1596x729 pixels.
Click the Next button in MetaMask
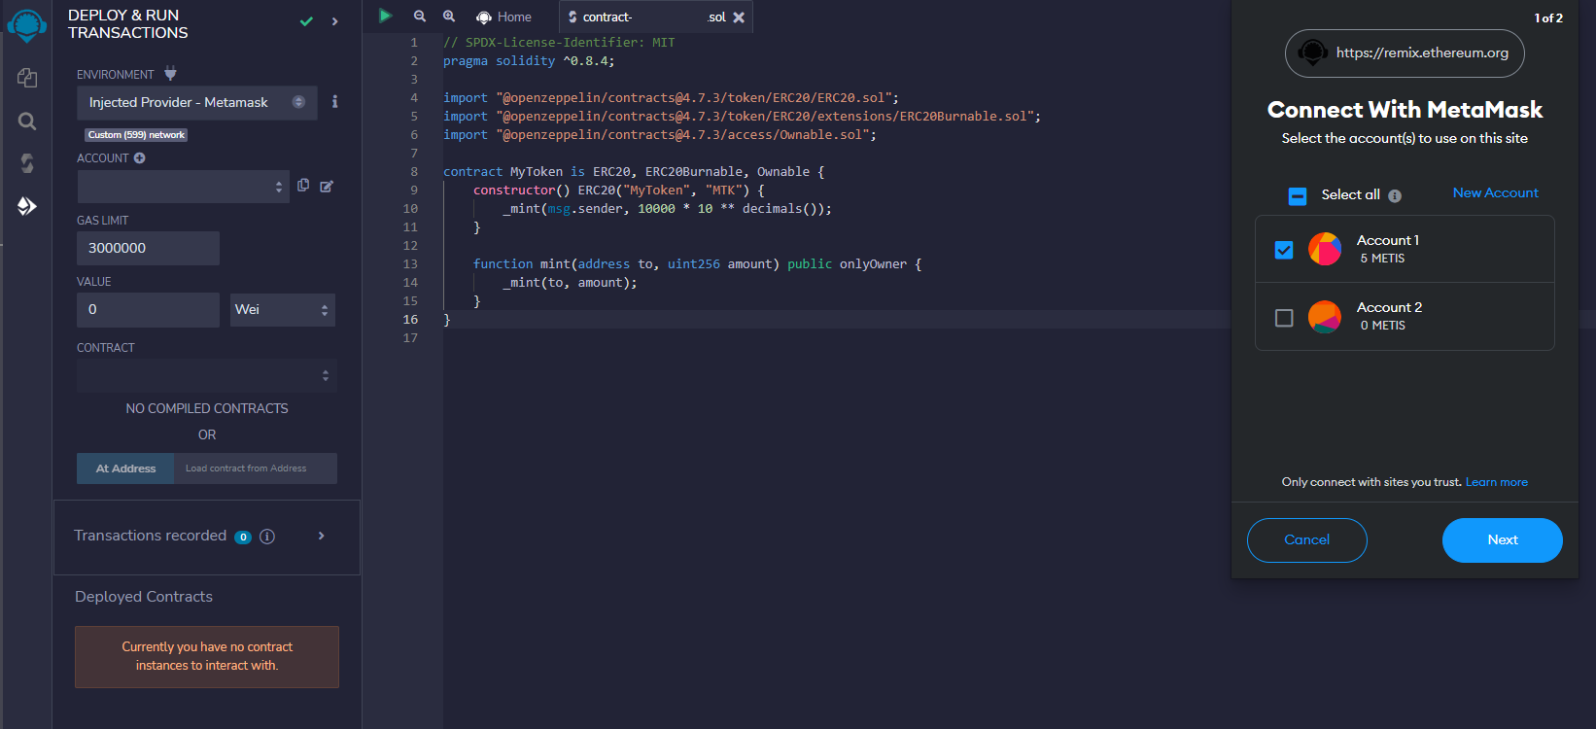(x=1502, y=540)
